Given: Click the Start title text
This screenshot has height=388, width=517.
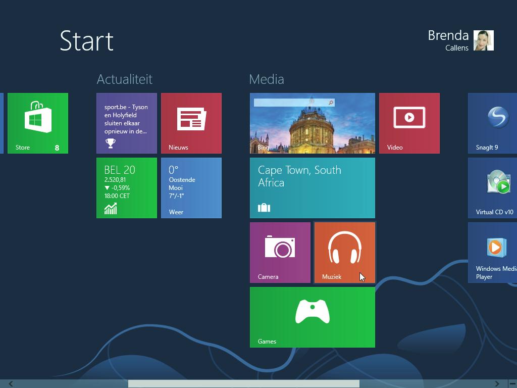Looking at the screenshot, I should tap(87, 41).
